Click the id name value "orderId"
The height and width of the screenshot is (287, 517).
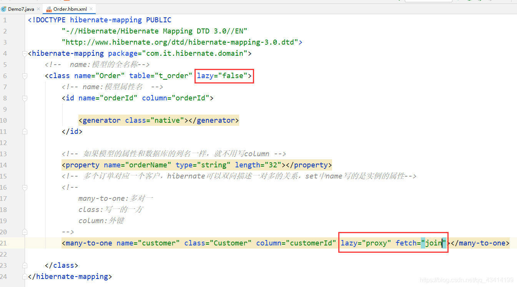pyautogui.click(x=119, y=98)
